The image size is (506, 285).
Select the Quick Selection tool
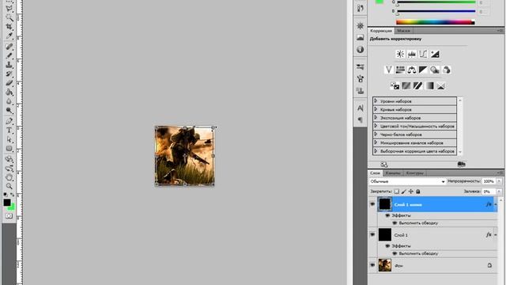coord(9,17)
